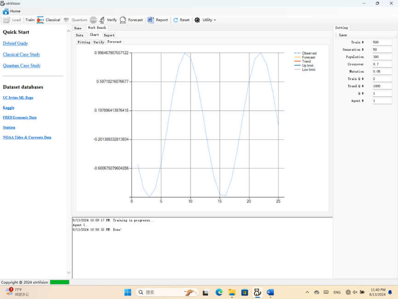The width and height of the screenshot is (398, 299).
Task: Click the Quantum training icon
Action: (66, 20)
